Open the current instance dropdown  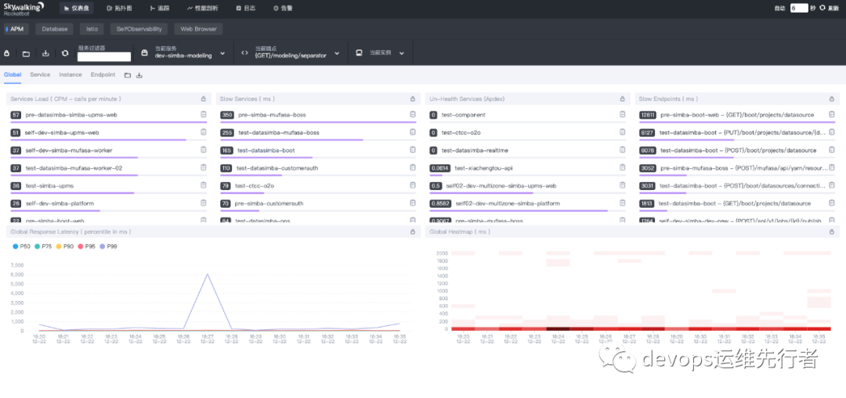pyautogui.click(x=380, y=53)
